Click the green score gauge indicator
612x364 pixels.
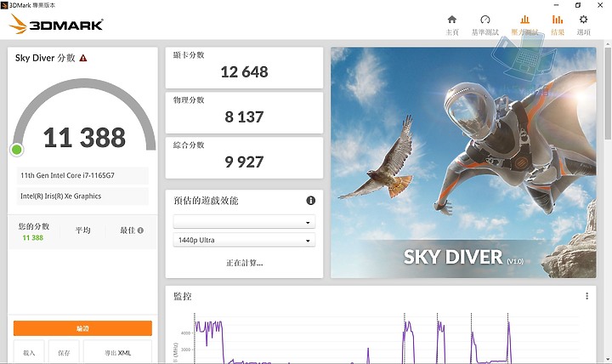[17, 150]
